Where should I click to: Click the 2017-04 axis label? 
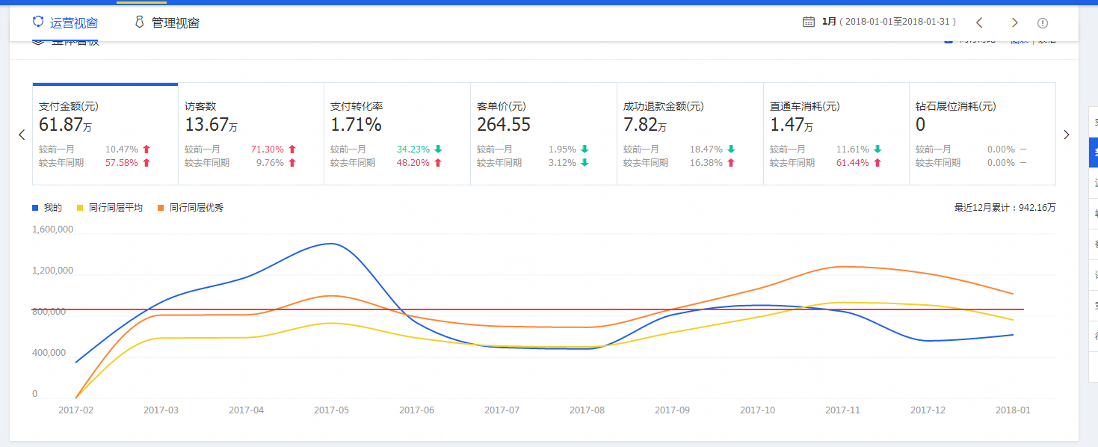click(246, 410)
